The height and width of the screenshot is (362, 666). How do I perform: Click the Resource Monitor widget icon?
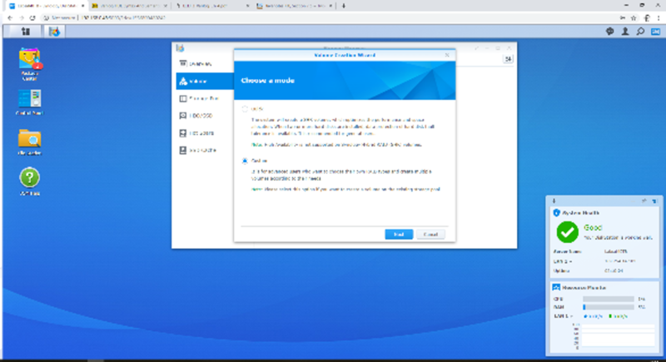coord(556,287)
